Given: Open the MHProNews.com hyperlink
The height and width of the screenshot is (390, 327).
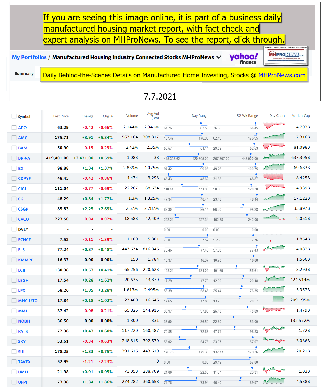Looking at the screenshot, I should (x=282, y=75).
